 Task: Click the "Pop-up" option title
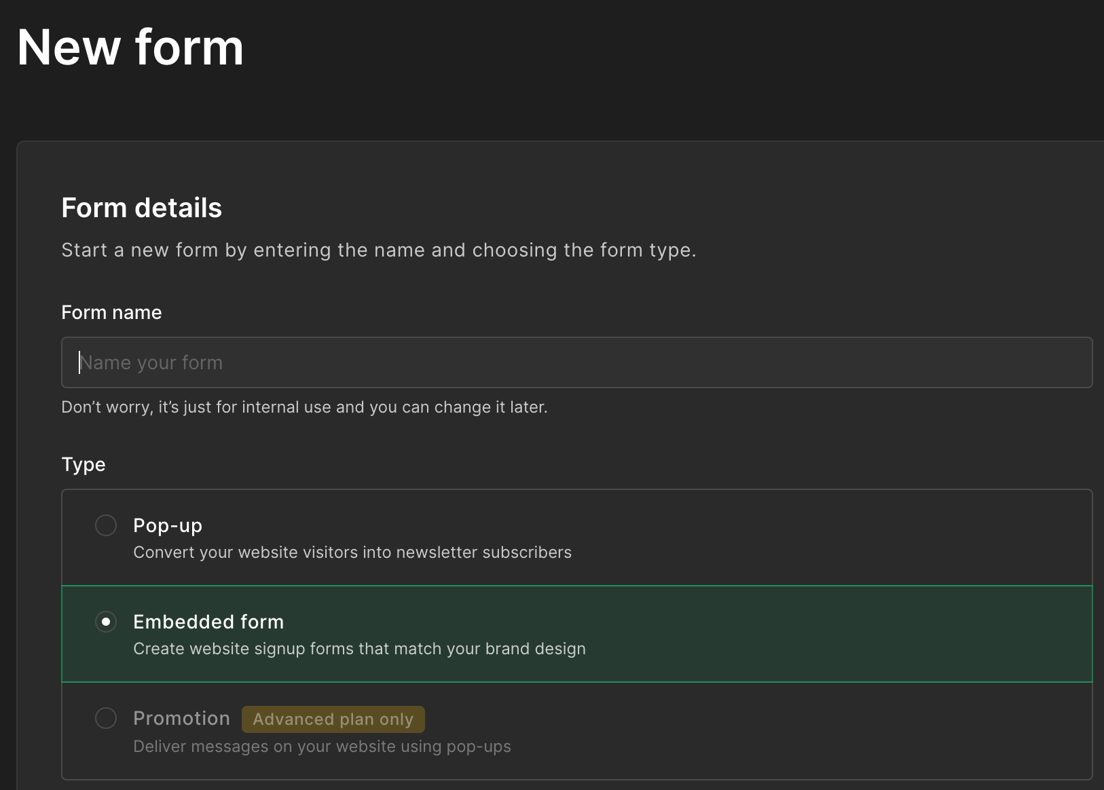[168, 525]
